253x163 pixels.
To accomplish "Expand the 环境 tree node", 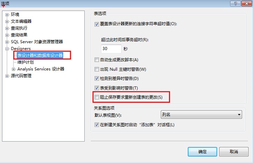I will point(7,15).
